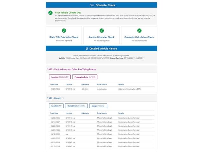Screen dimensions: 203x152
Task: Click the checkmark above State Title Odometer Check
Action: 64,31
